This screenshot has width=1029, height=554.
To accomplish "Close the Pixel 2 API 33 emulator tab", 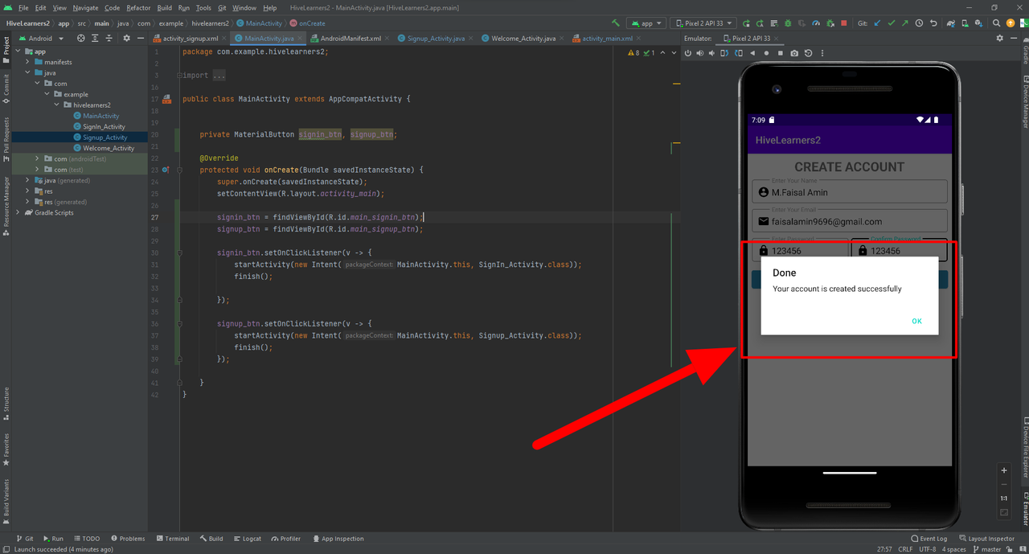I will [x=777, y=38].
